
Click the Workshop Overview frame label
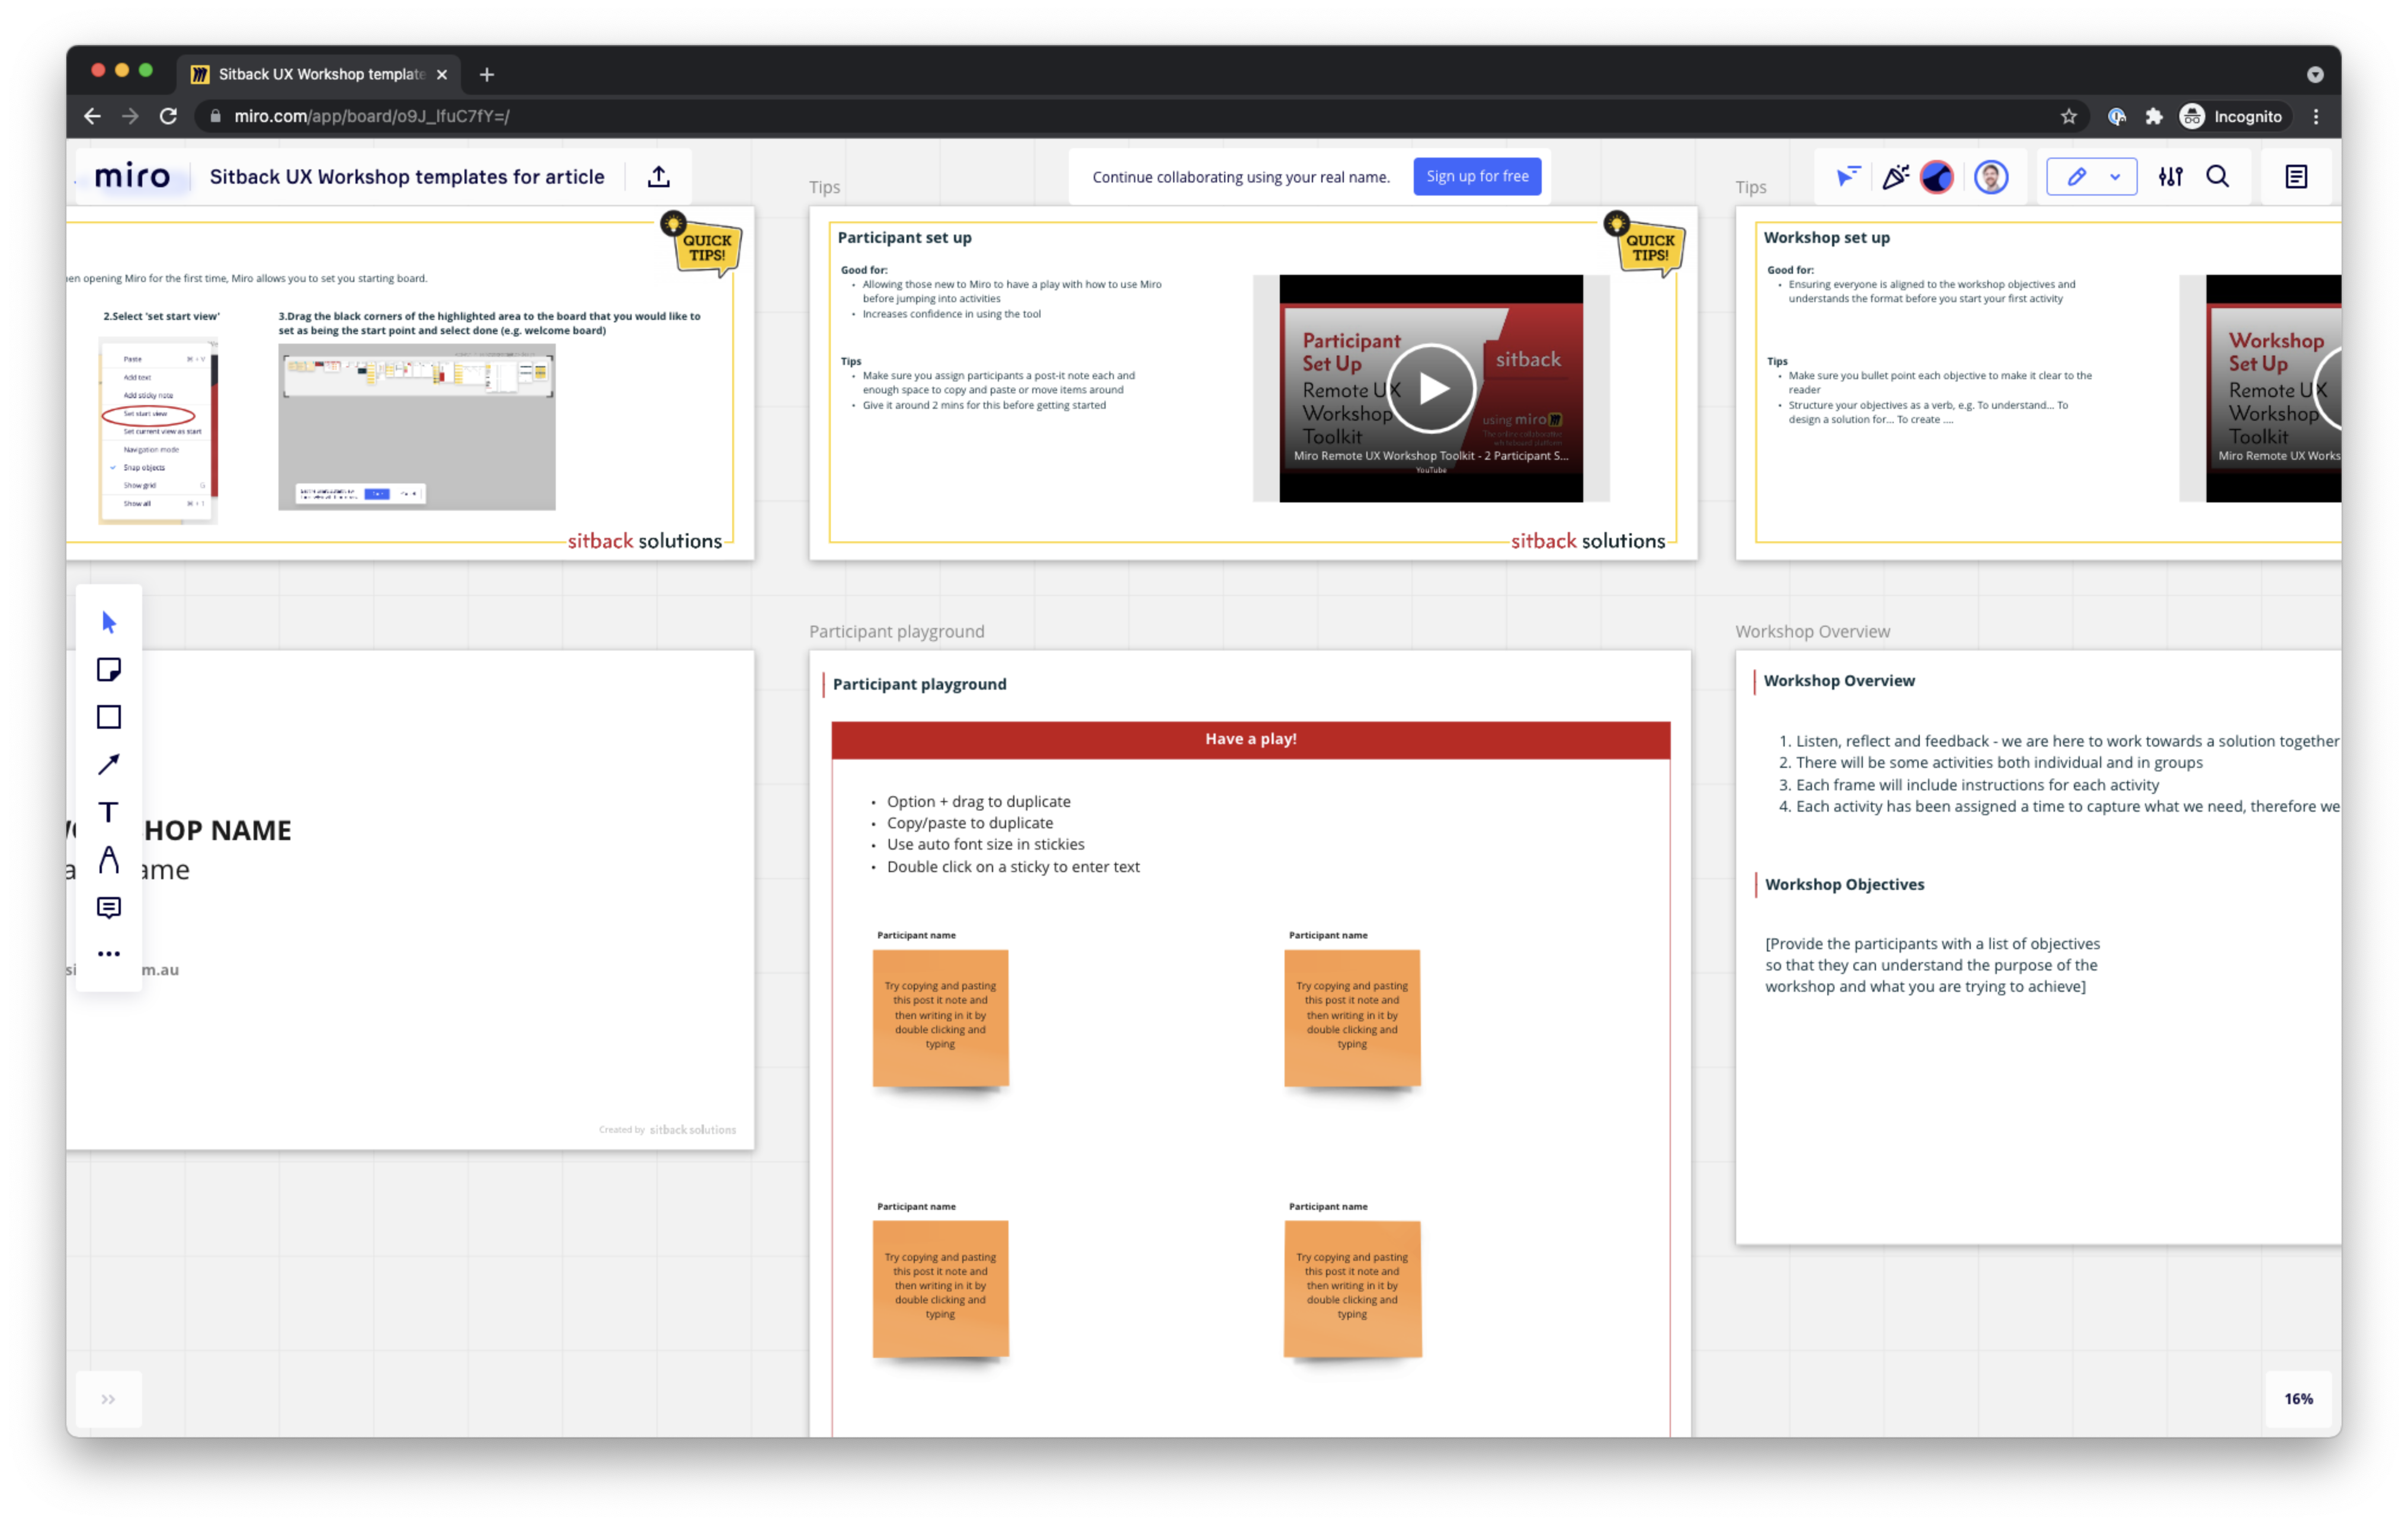(1812, 631)
